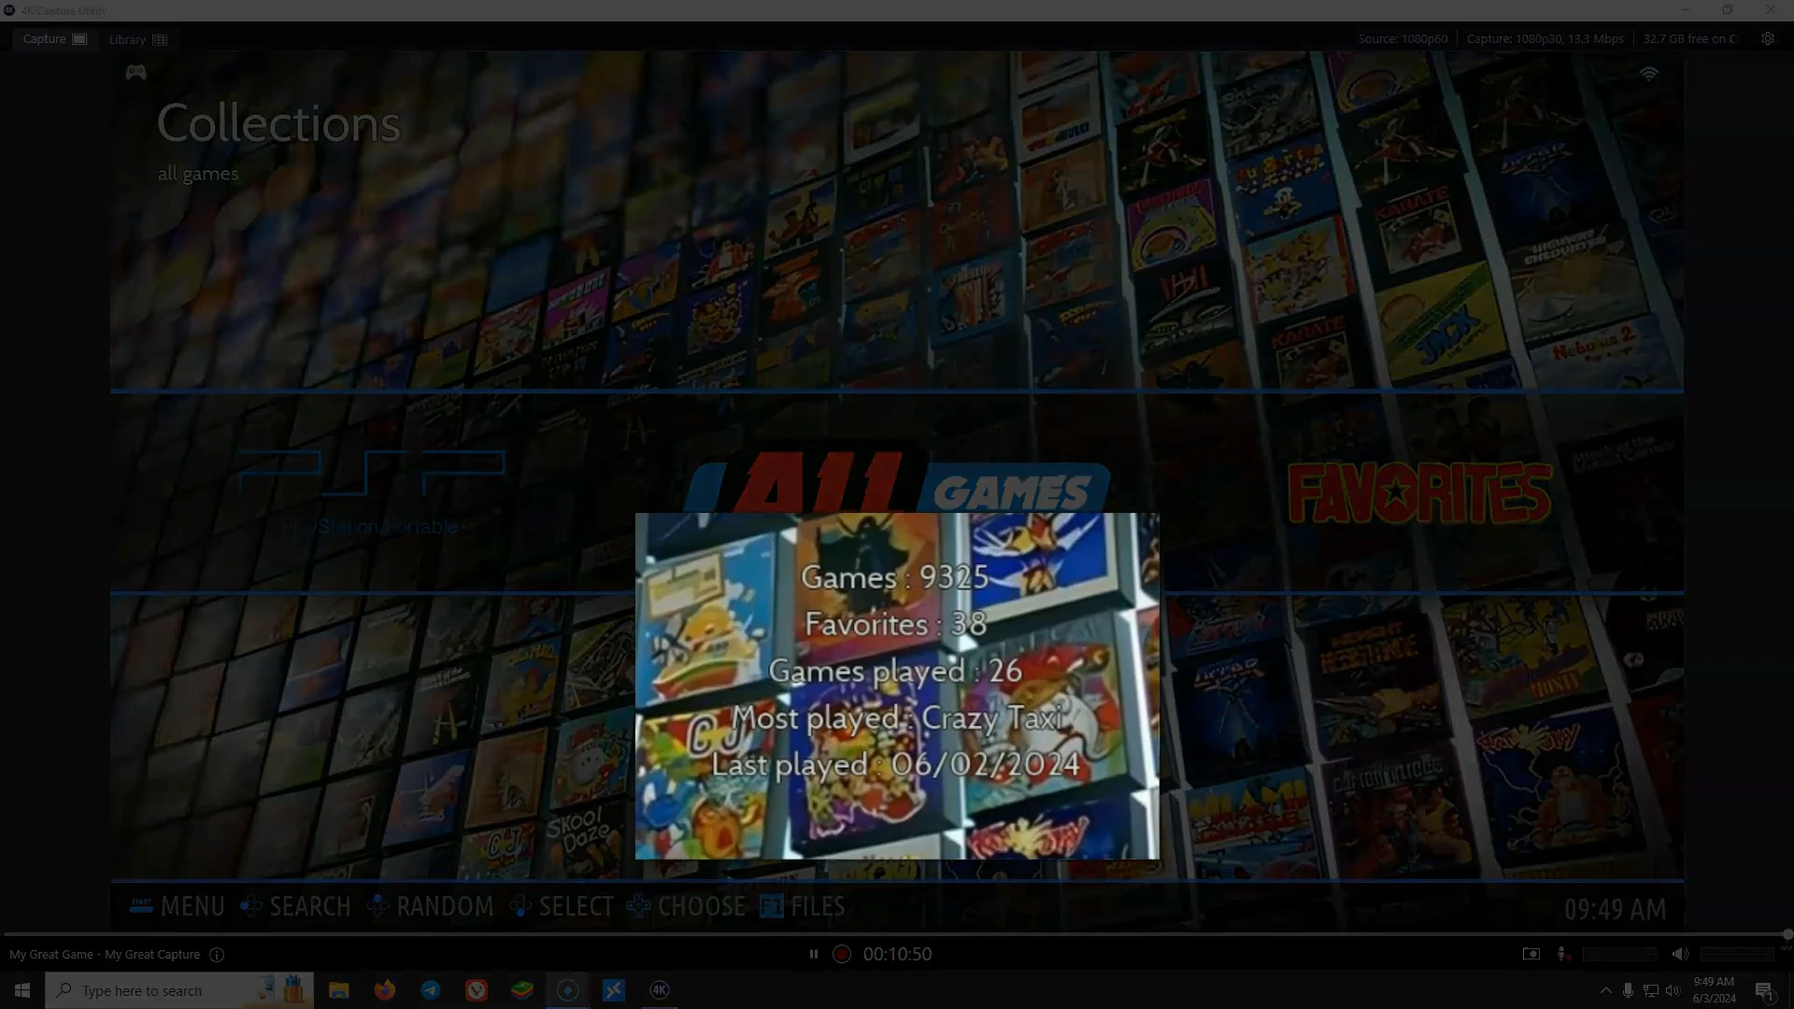Image resolution: width=1794 pixels, height=1009 pixels.
Task: Click the RANDOM hint in footer
Action: point(430,907)
